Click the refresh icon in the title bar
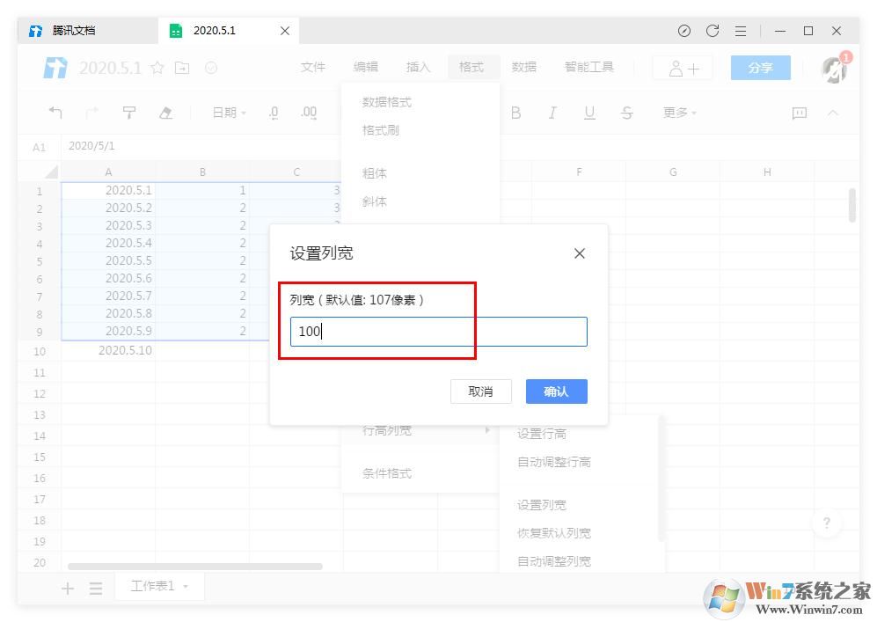877x622 pixels. point(713,30)
